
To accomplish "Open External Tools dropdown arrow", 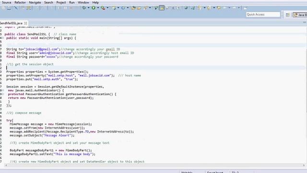I will click(107, 8).
